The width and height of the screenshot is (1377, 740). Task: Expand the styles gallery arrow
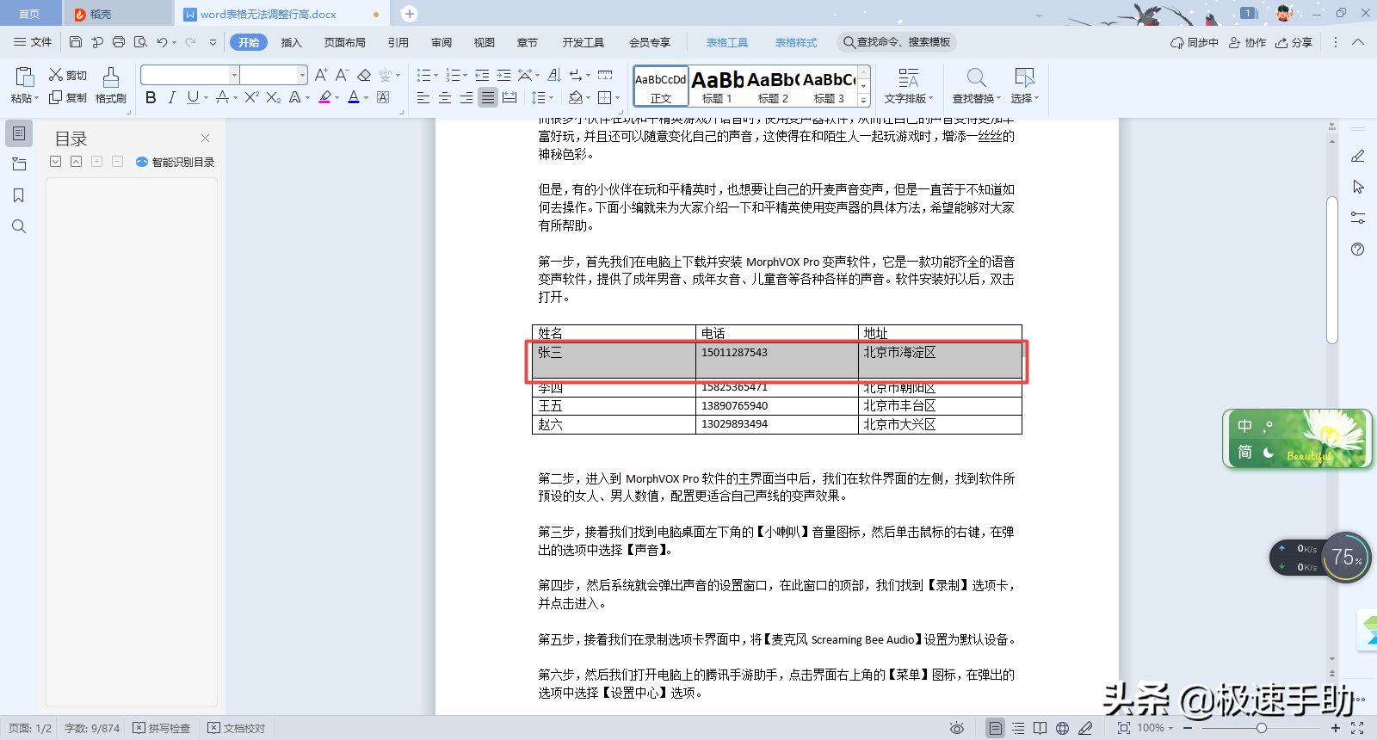coord(864,101)
